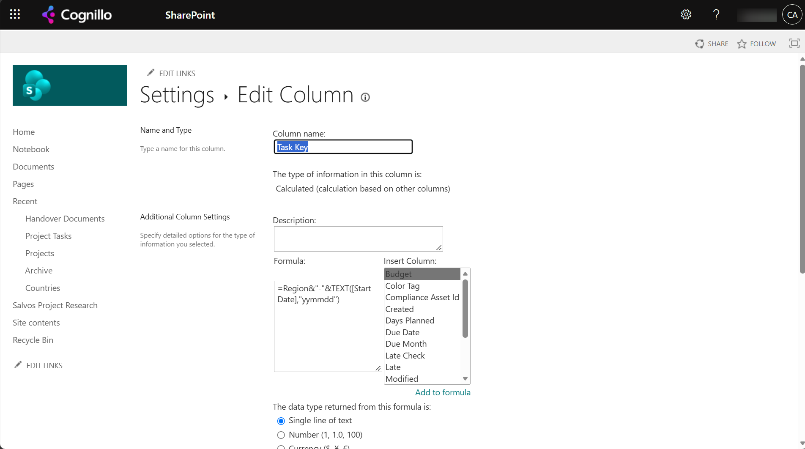Image resolution: width=805 pixels, height=449 pixels.
Task: Click the Follow star icon
Action: [x=742, y=44]
